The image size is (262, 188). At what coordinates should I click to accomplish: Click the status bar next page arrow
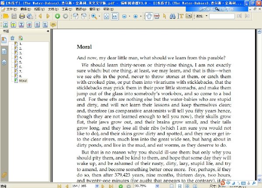(103, 186)
